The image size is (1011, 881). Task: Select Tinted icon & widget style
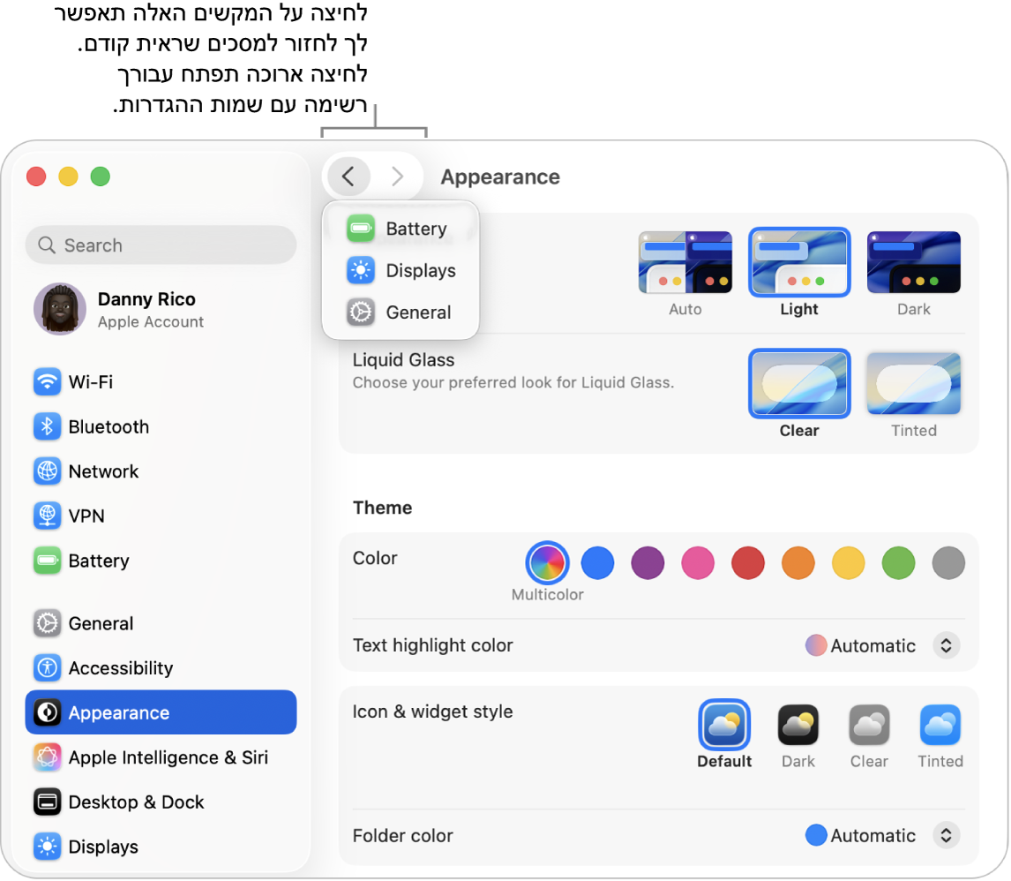tap(940, 725)
